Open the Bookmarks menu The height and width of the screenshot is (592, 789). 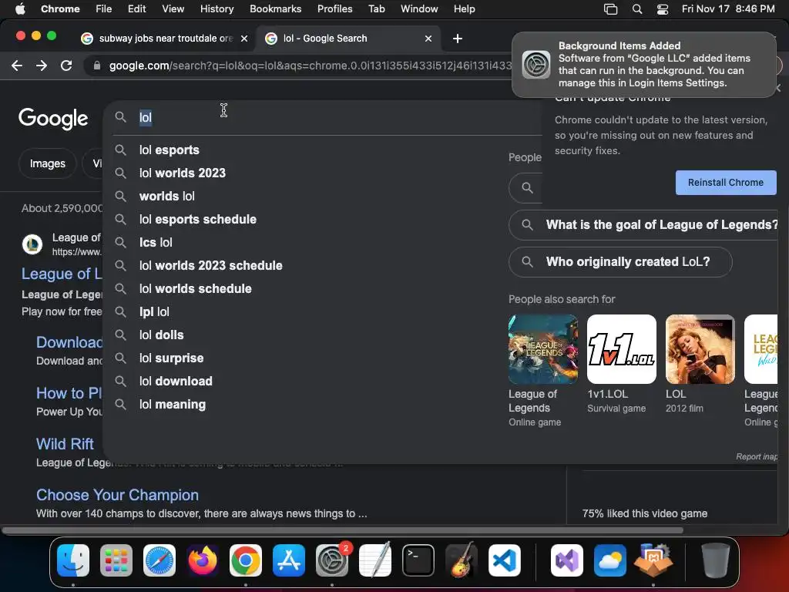click(276, 9)
